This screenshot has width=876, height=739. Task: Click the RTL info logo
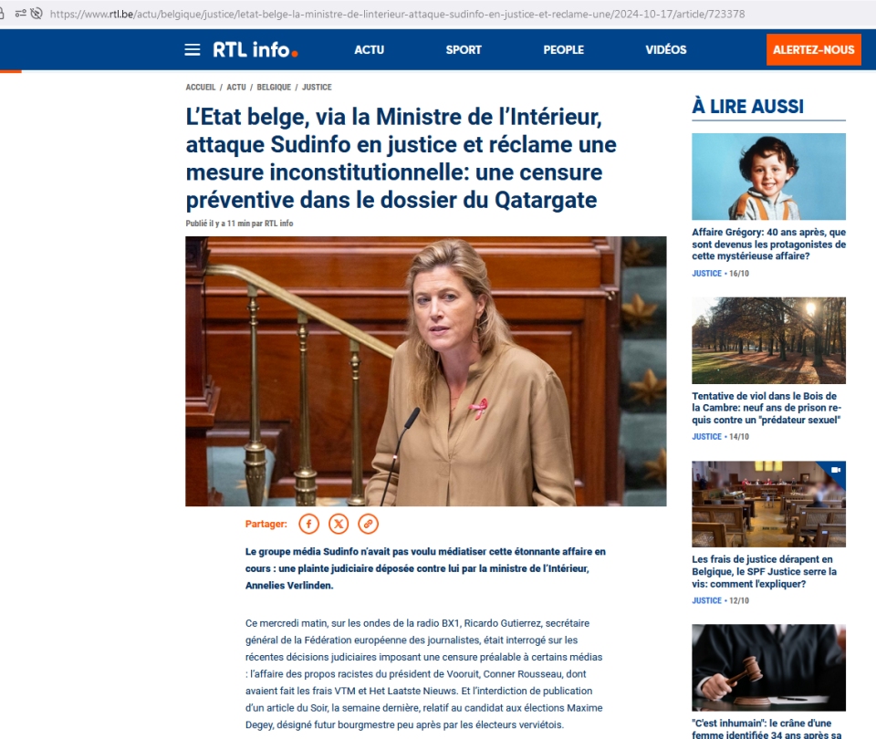255,49
